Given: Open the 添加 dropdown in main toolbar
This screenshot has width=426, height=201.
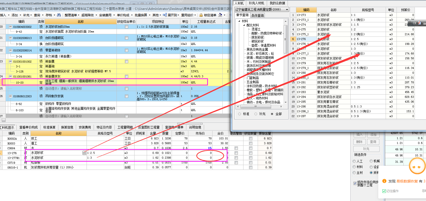Looking at the screenshot, I should [x=20, y=15].
